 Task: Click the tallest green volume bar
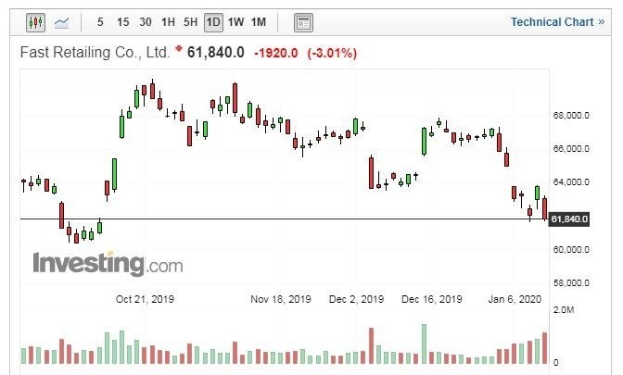(x=424, y=344)
